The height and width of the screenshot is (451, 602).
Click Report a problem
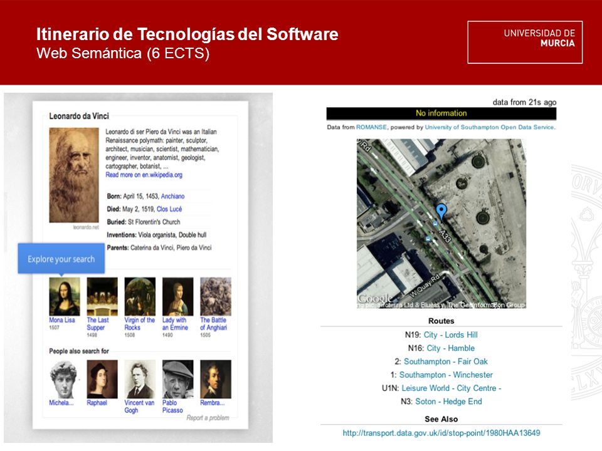pyautogui.click(x=208, y=418)
